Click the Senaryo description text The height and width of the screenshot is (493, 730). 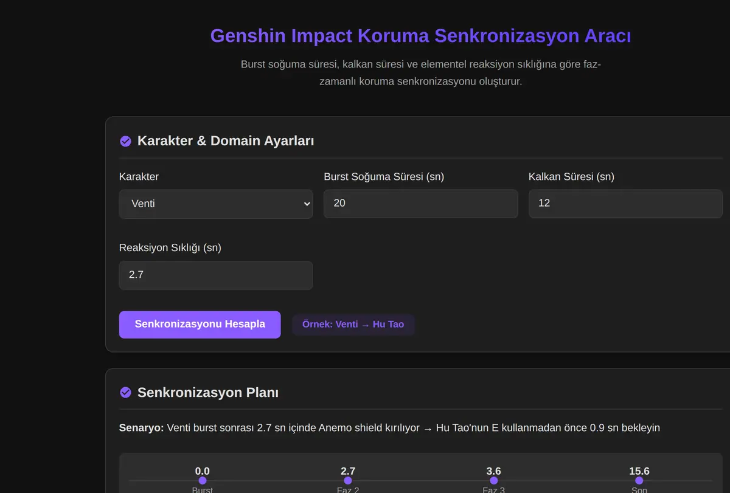[389, 428]
